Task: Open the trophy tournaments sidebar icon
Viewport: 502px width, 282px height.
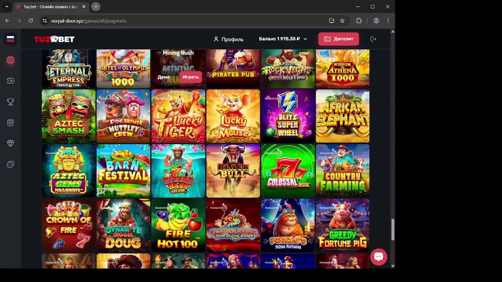Action: coord(11,101)
